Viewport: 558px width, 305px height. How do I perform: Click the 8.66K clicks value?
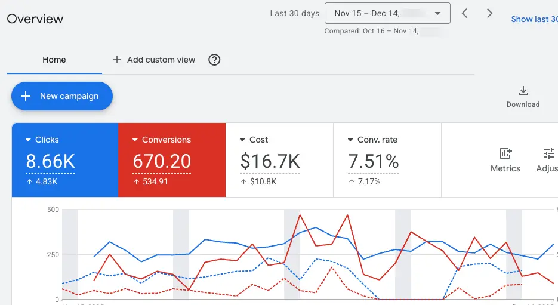pos(50,161)
